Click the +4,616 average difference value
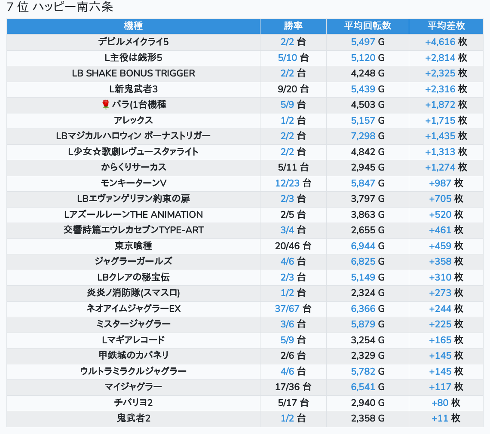Screen dimensions: 490x434 click(440, 42)
